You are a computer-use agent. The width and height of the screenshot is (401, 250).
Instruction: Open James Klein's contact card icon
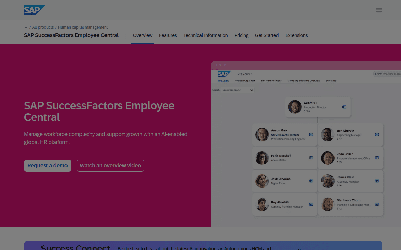click(377, 181)
